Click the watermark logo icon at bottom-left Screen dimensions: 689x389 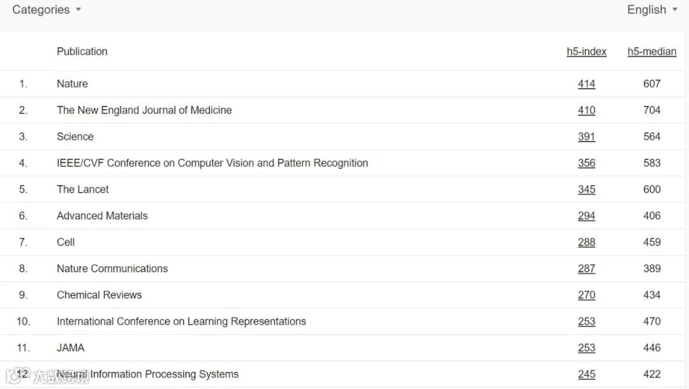click(x=14, y=376)
